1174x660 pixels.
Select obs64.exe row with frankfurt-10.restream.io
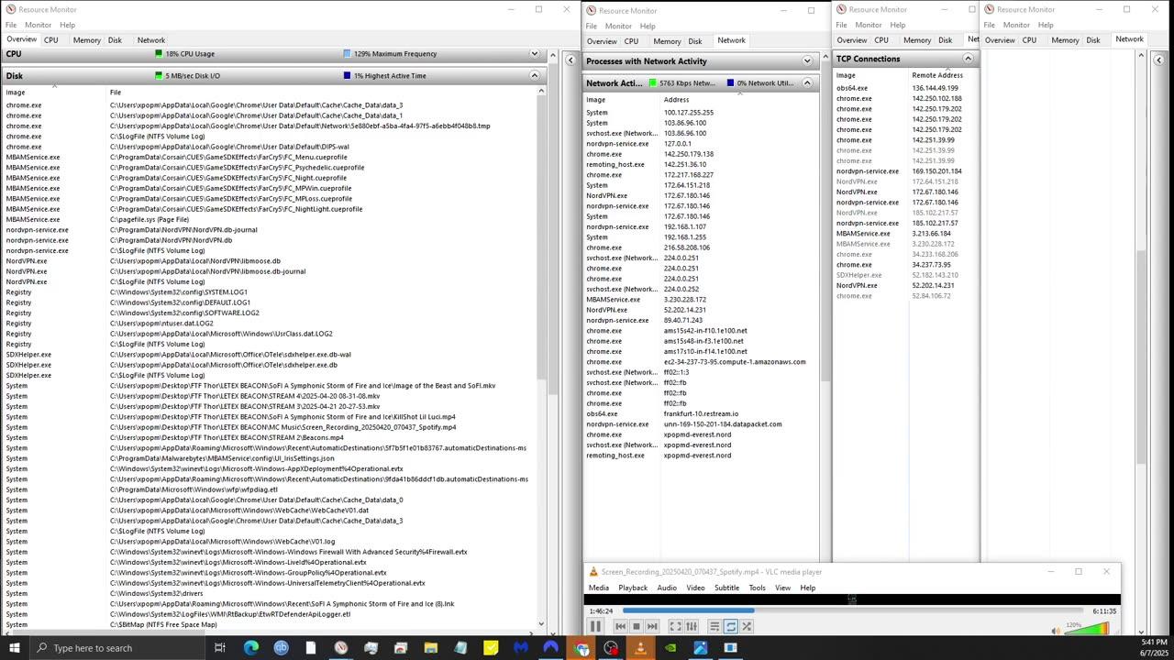[701, 413]
